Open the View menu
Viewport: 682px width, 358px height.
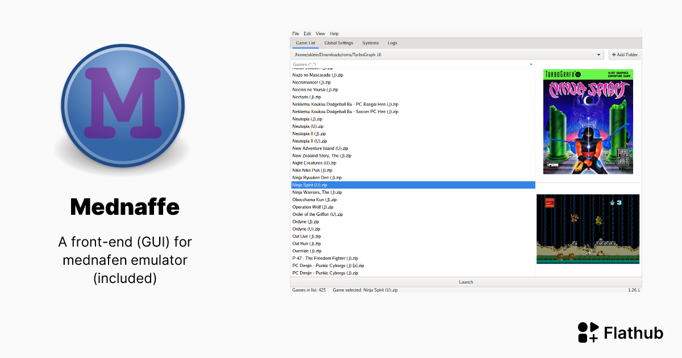point(320,33)
